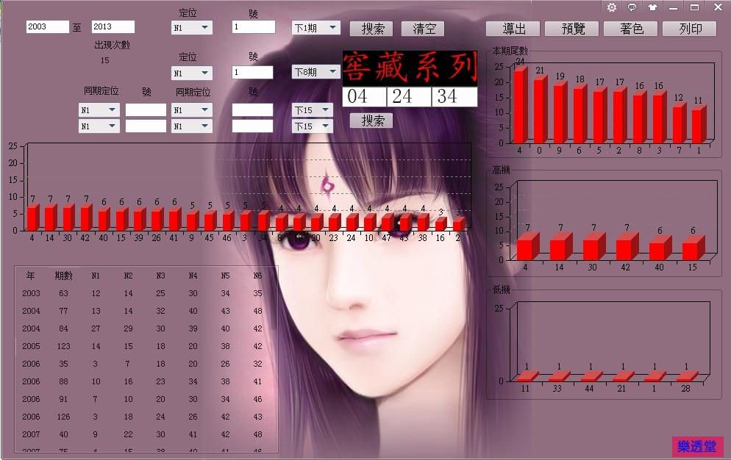Open the settings gear icon
The height and width of the screenshot is (460, 731).
pyautogui.click(x=612, y=7)
